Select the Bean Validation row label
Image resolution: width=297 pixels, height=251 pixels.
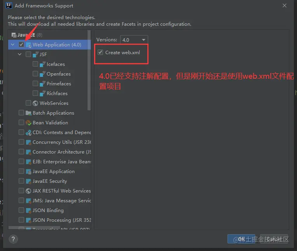pyautogui.click(x=51, y=123)
